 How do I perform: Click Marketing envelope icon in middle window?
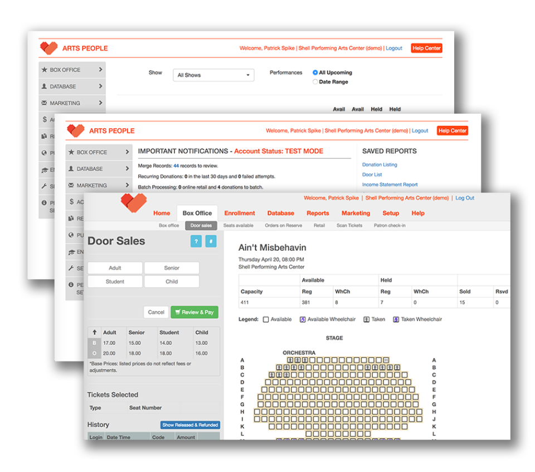(71, 185)
